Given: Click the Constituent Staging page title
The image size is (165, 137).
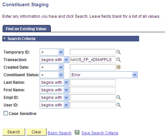Looking at the screenshot, I should [26, 5].
